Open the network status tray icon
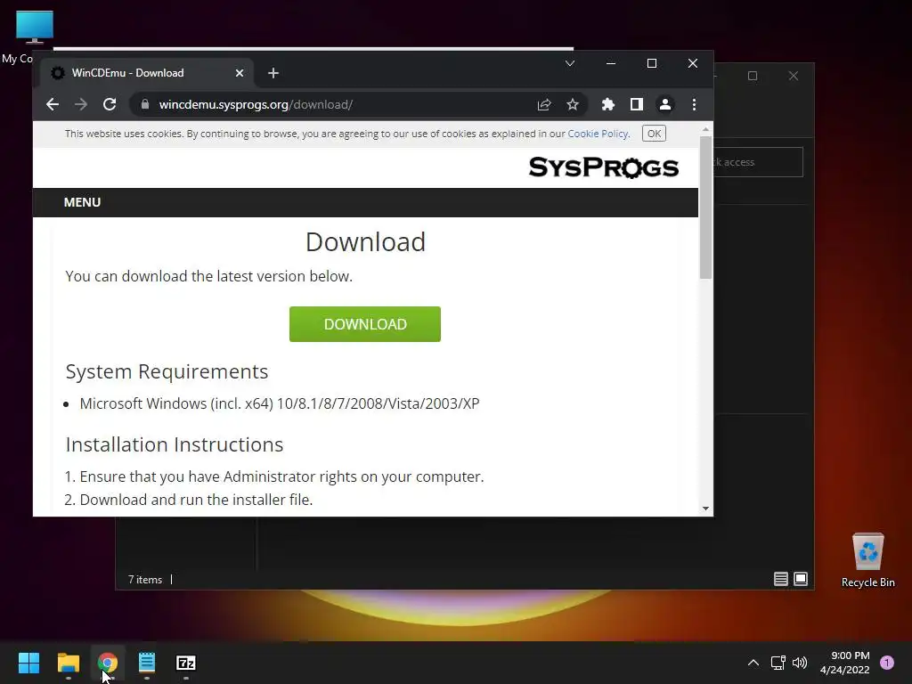The image size is (912, 684). tap(778, 663)
